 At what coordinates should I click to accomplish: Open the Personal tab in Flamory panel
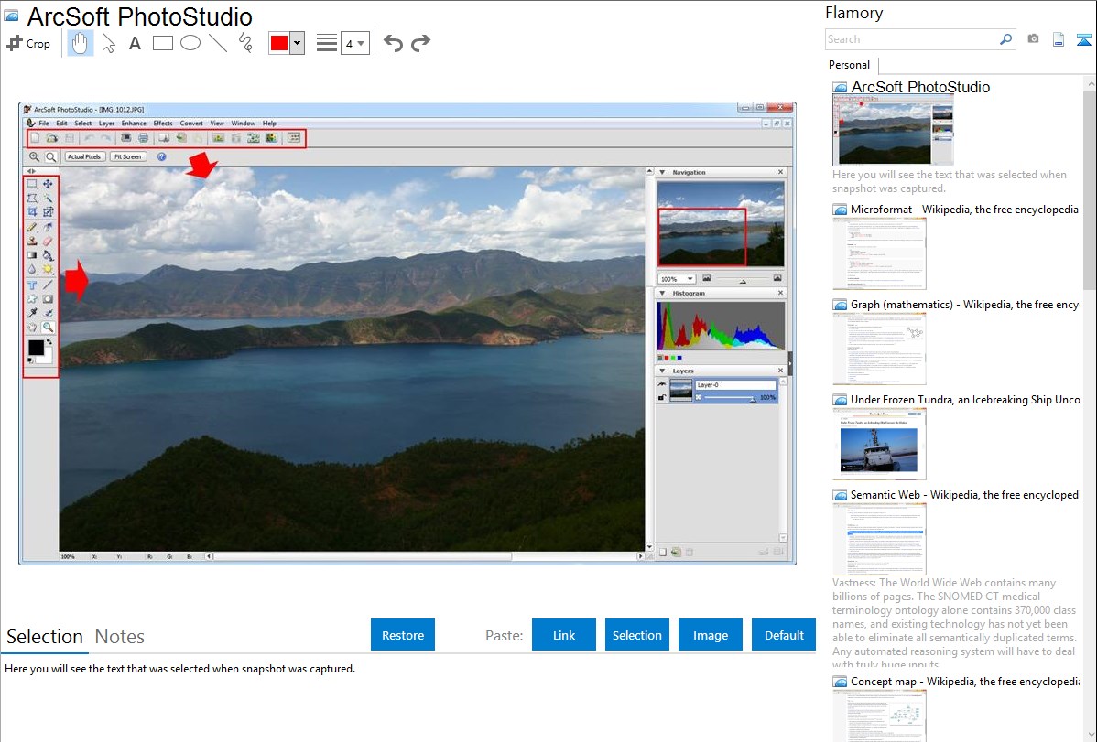click(x=849, y=65)
